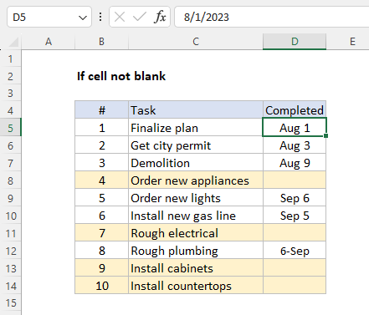Select the 'Install countertops' cell
This screenshot has height=315, width=369.
pyautogui.click(x=196, y=286)
